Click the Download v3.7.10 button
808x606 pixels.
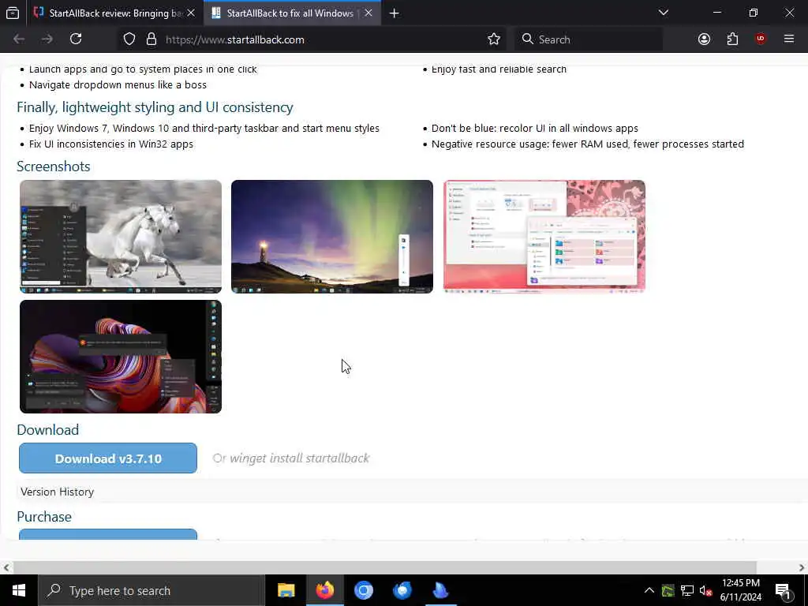[x=108, y=458]
